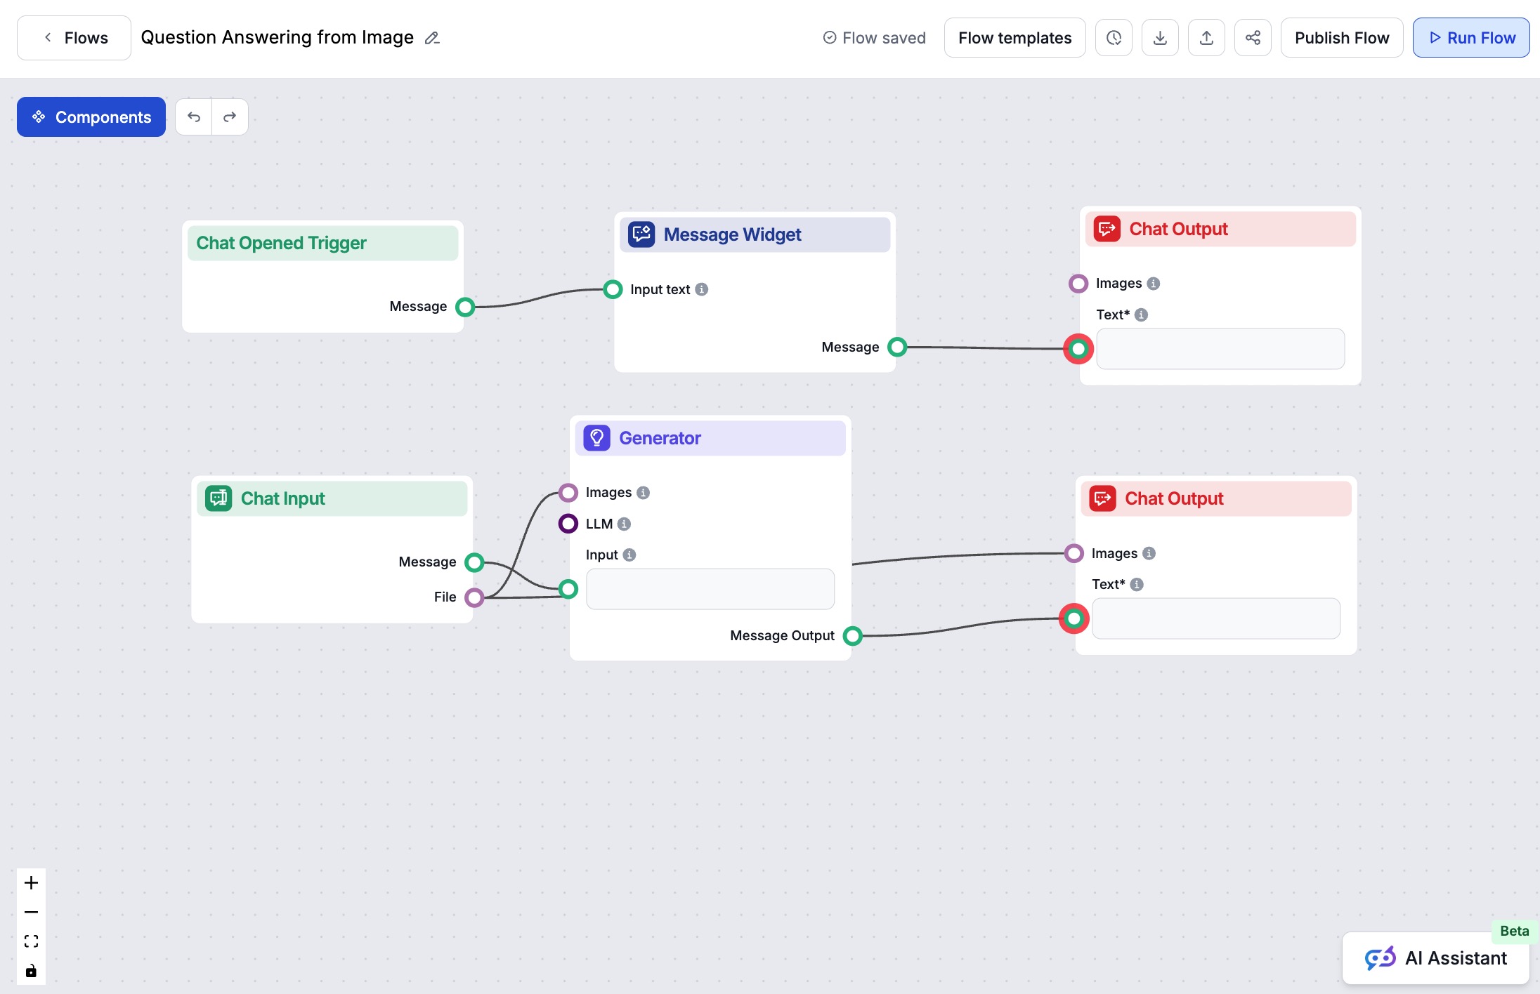
Task: Click the share flow icon
Action: [1253, 38]
